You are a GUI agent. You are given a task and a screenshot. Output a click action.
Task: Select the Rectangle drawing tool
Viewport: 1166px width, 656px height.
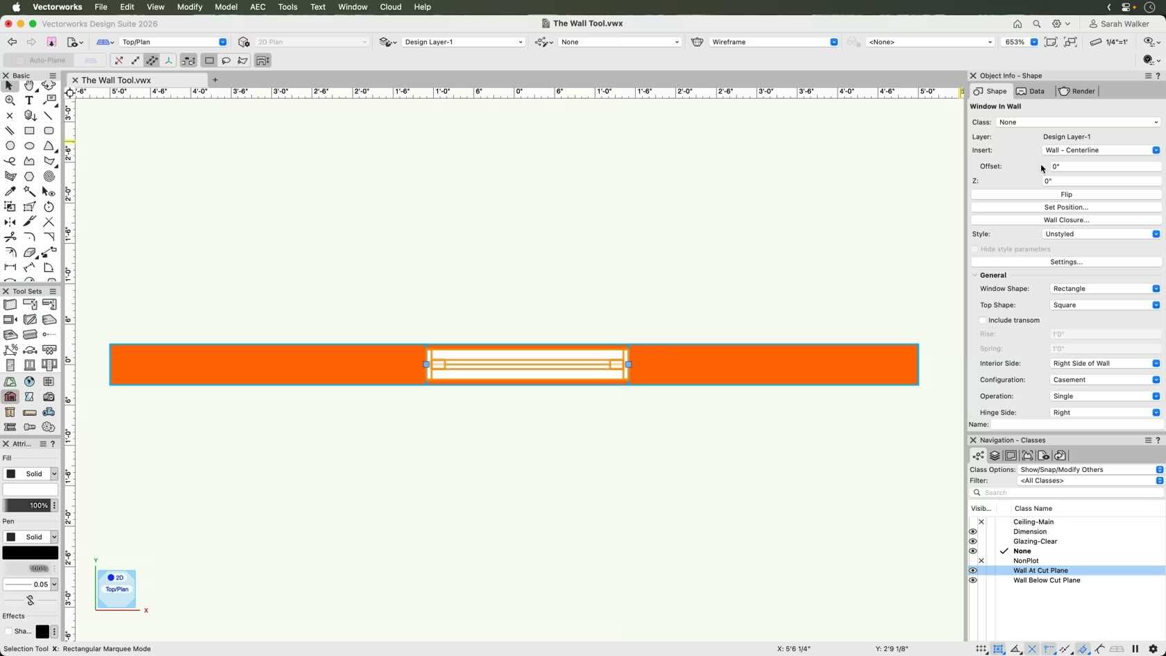coord(29,131)
